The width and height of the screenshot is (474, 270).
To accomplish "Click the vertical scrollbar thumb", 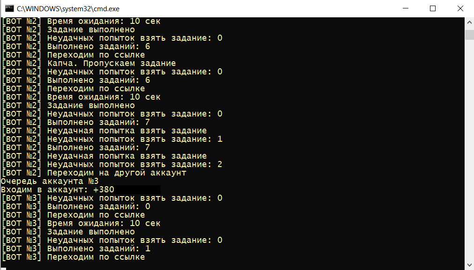I will [469, 35].
